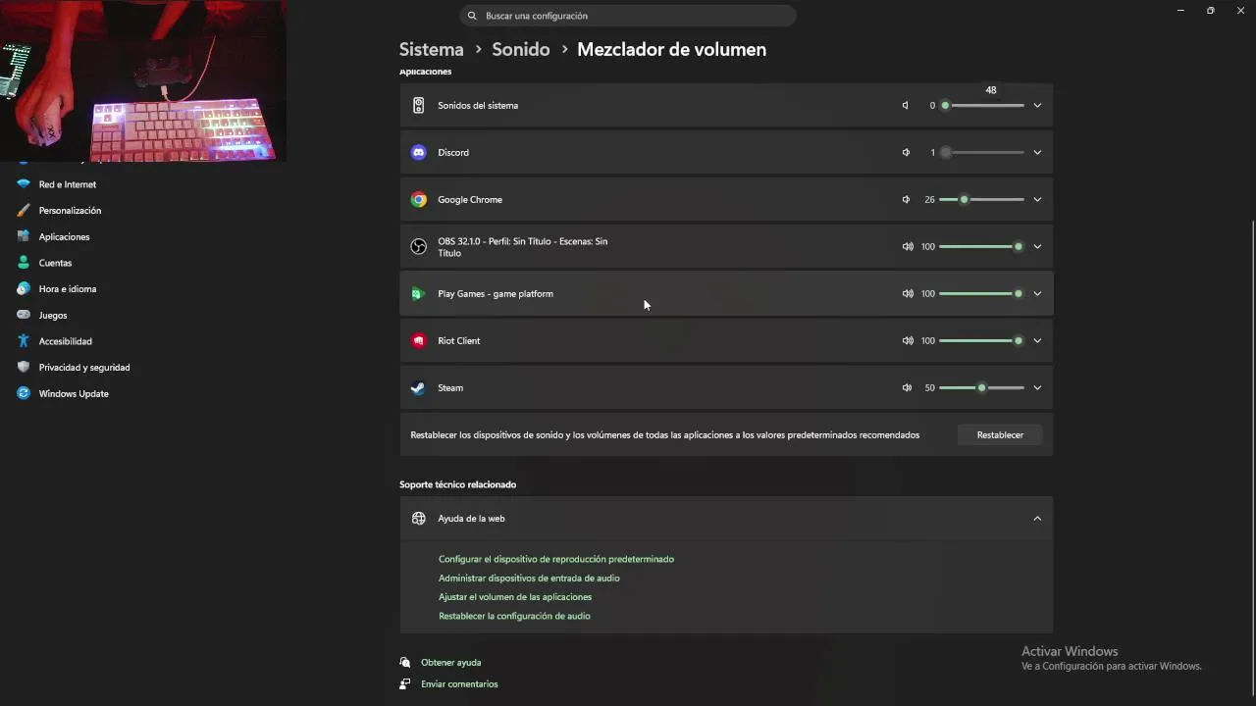Click the Steam app icon
This screenshot has width=1256, height=706.
419,388
